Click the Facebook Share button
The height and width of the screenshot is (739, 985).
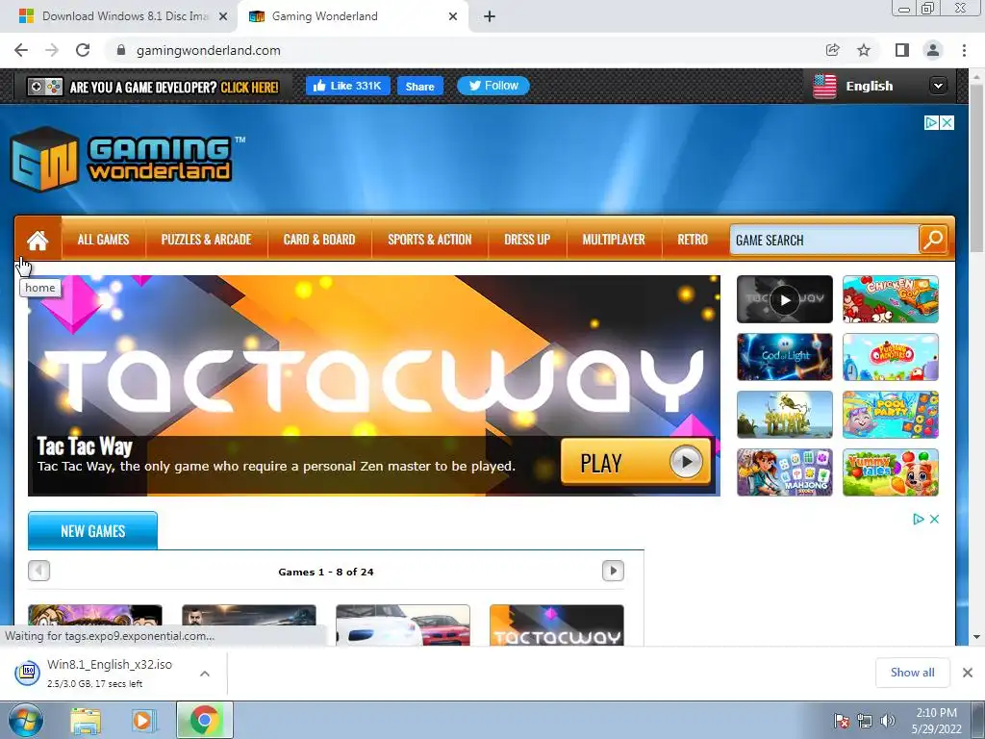(x=419, y=86)
